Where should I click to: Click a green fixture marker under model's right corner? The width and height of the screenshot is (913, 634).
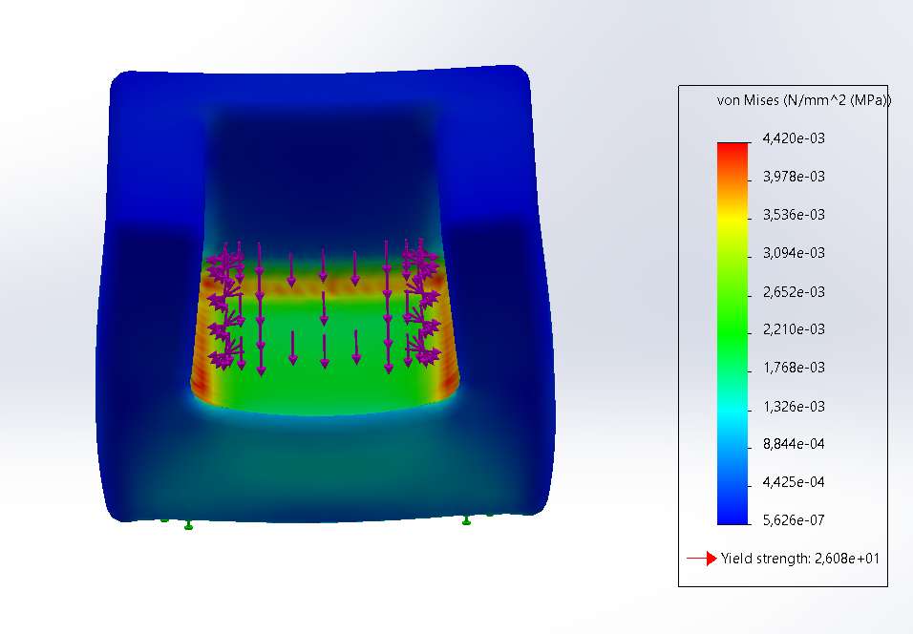pos(466,520)
